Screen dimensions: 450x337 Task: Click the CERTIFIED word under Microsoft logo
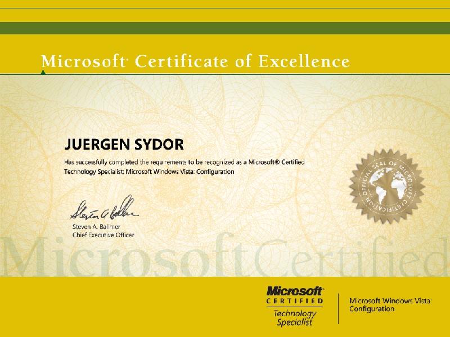pyautogui.click(x=295, y=302)
